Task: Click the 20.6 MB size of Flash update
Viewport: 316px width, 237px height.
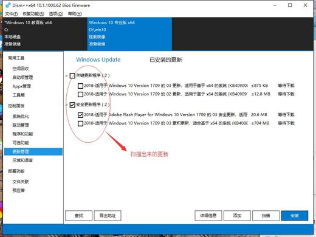Action: 259,115
